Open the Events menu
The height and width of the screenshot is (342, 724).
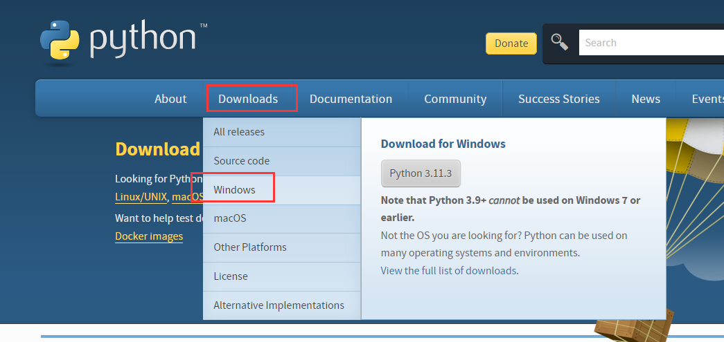coord(707,99)
